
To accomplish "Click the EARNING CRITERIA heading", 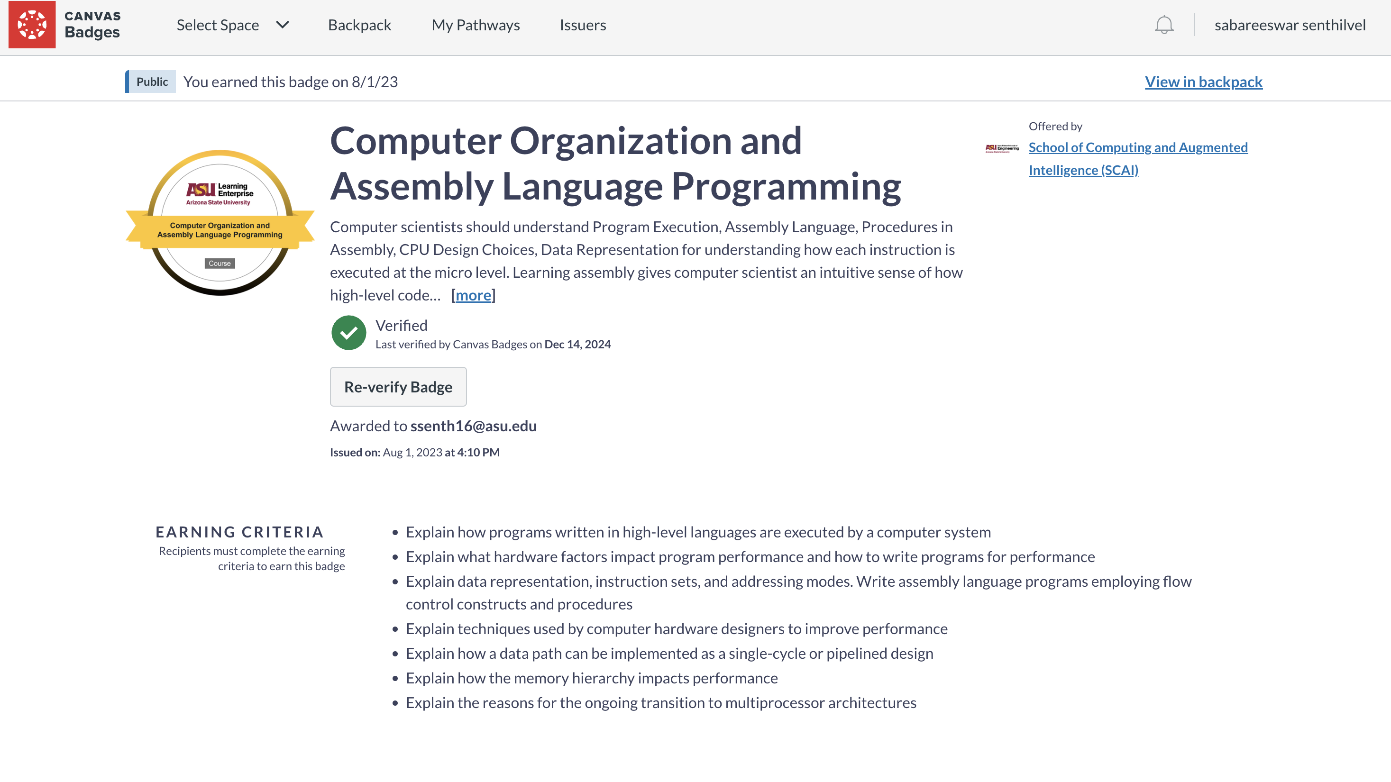I will (239, 532).
